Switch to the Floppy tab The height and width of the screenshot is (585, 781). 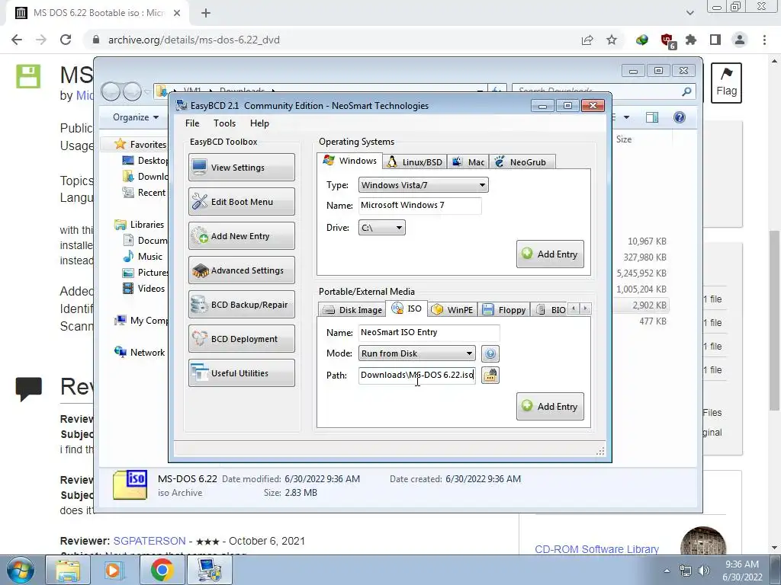point(504,310)
